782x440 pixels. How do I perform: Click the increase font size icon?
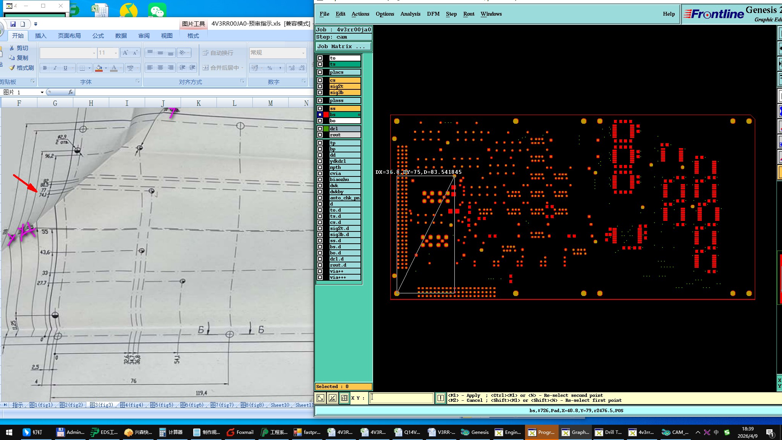[125, 53]
